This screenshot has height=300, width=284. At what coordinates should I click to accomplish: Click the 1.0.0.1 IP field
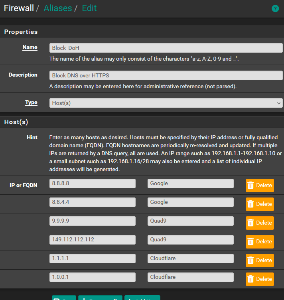pos(93,277)
